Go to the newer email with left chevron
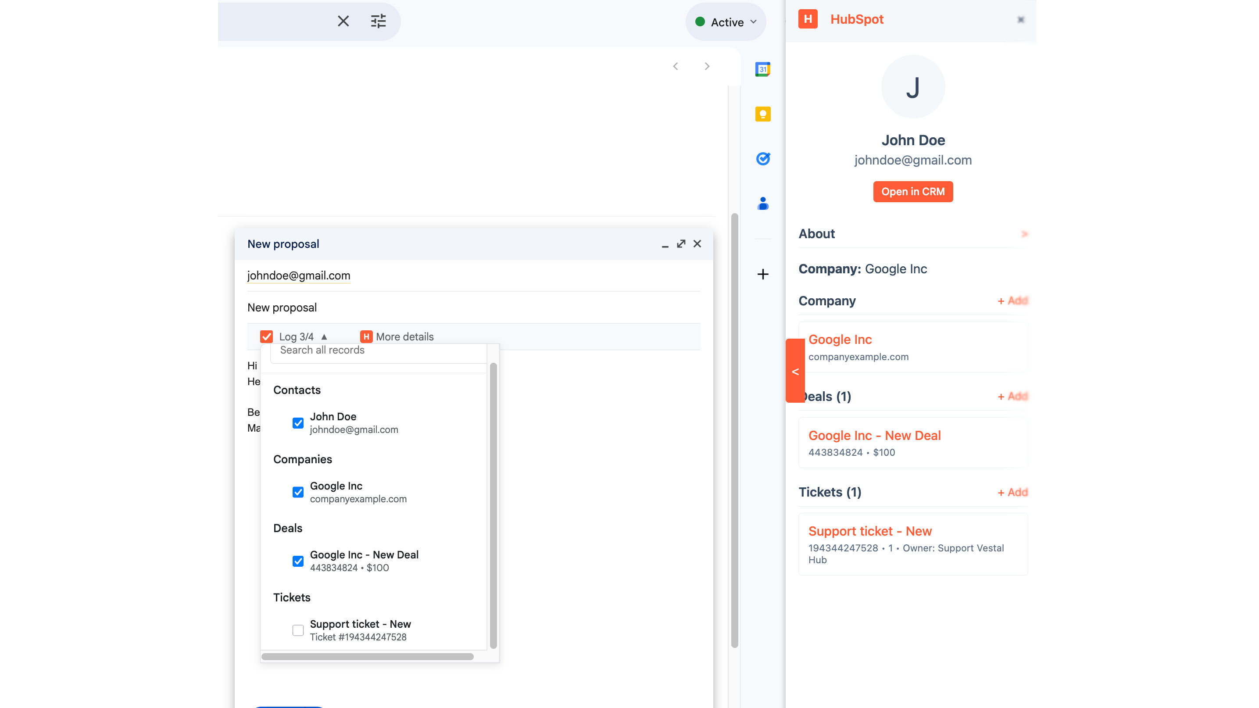 [676, 66]
